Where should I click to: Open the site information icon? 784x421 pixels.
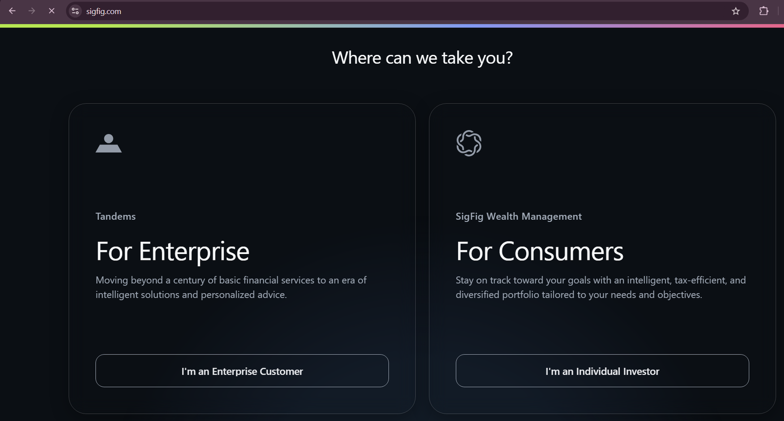(75, 11)
